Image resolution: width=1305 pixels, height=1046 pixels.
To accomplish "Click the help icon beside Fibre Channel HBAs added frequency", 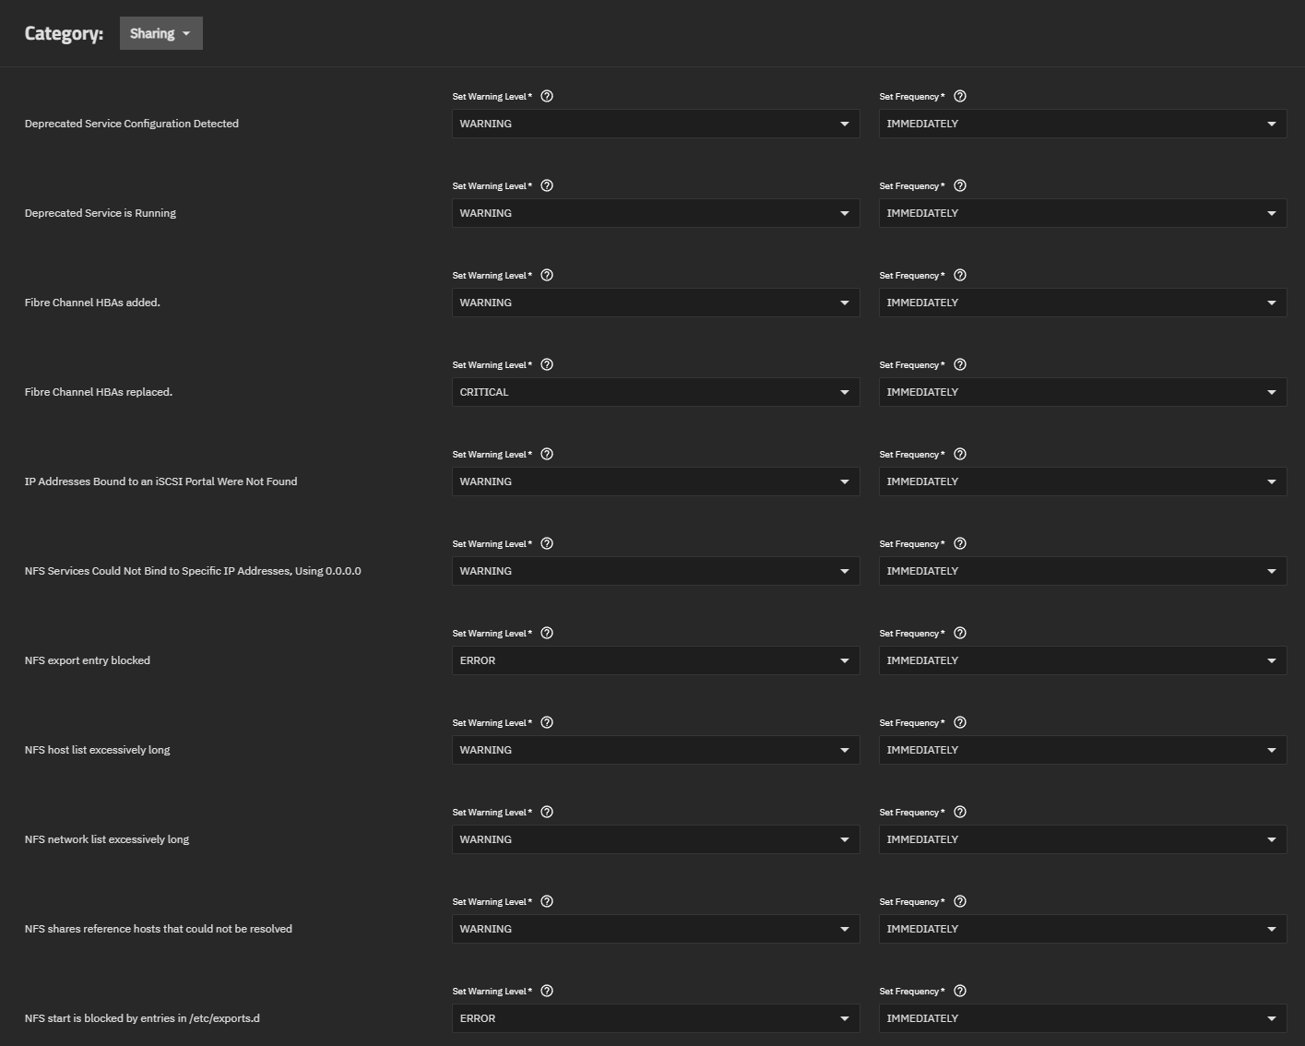I will click(959, 275).
